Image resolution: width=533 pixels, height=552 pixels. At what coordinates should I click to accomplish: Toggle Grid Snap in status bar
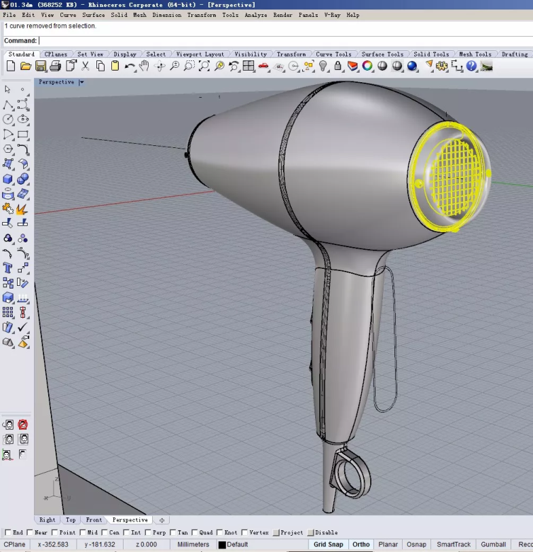(x=328, y=545)
